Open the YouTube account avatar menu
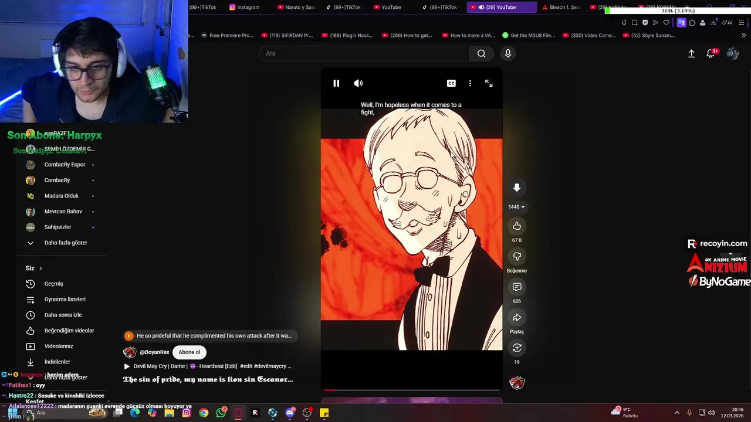 pyautogui.click(x=733, y=53)
